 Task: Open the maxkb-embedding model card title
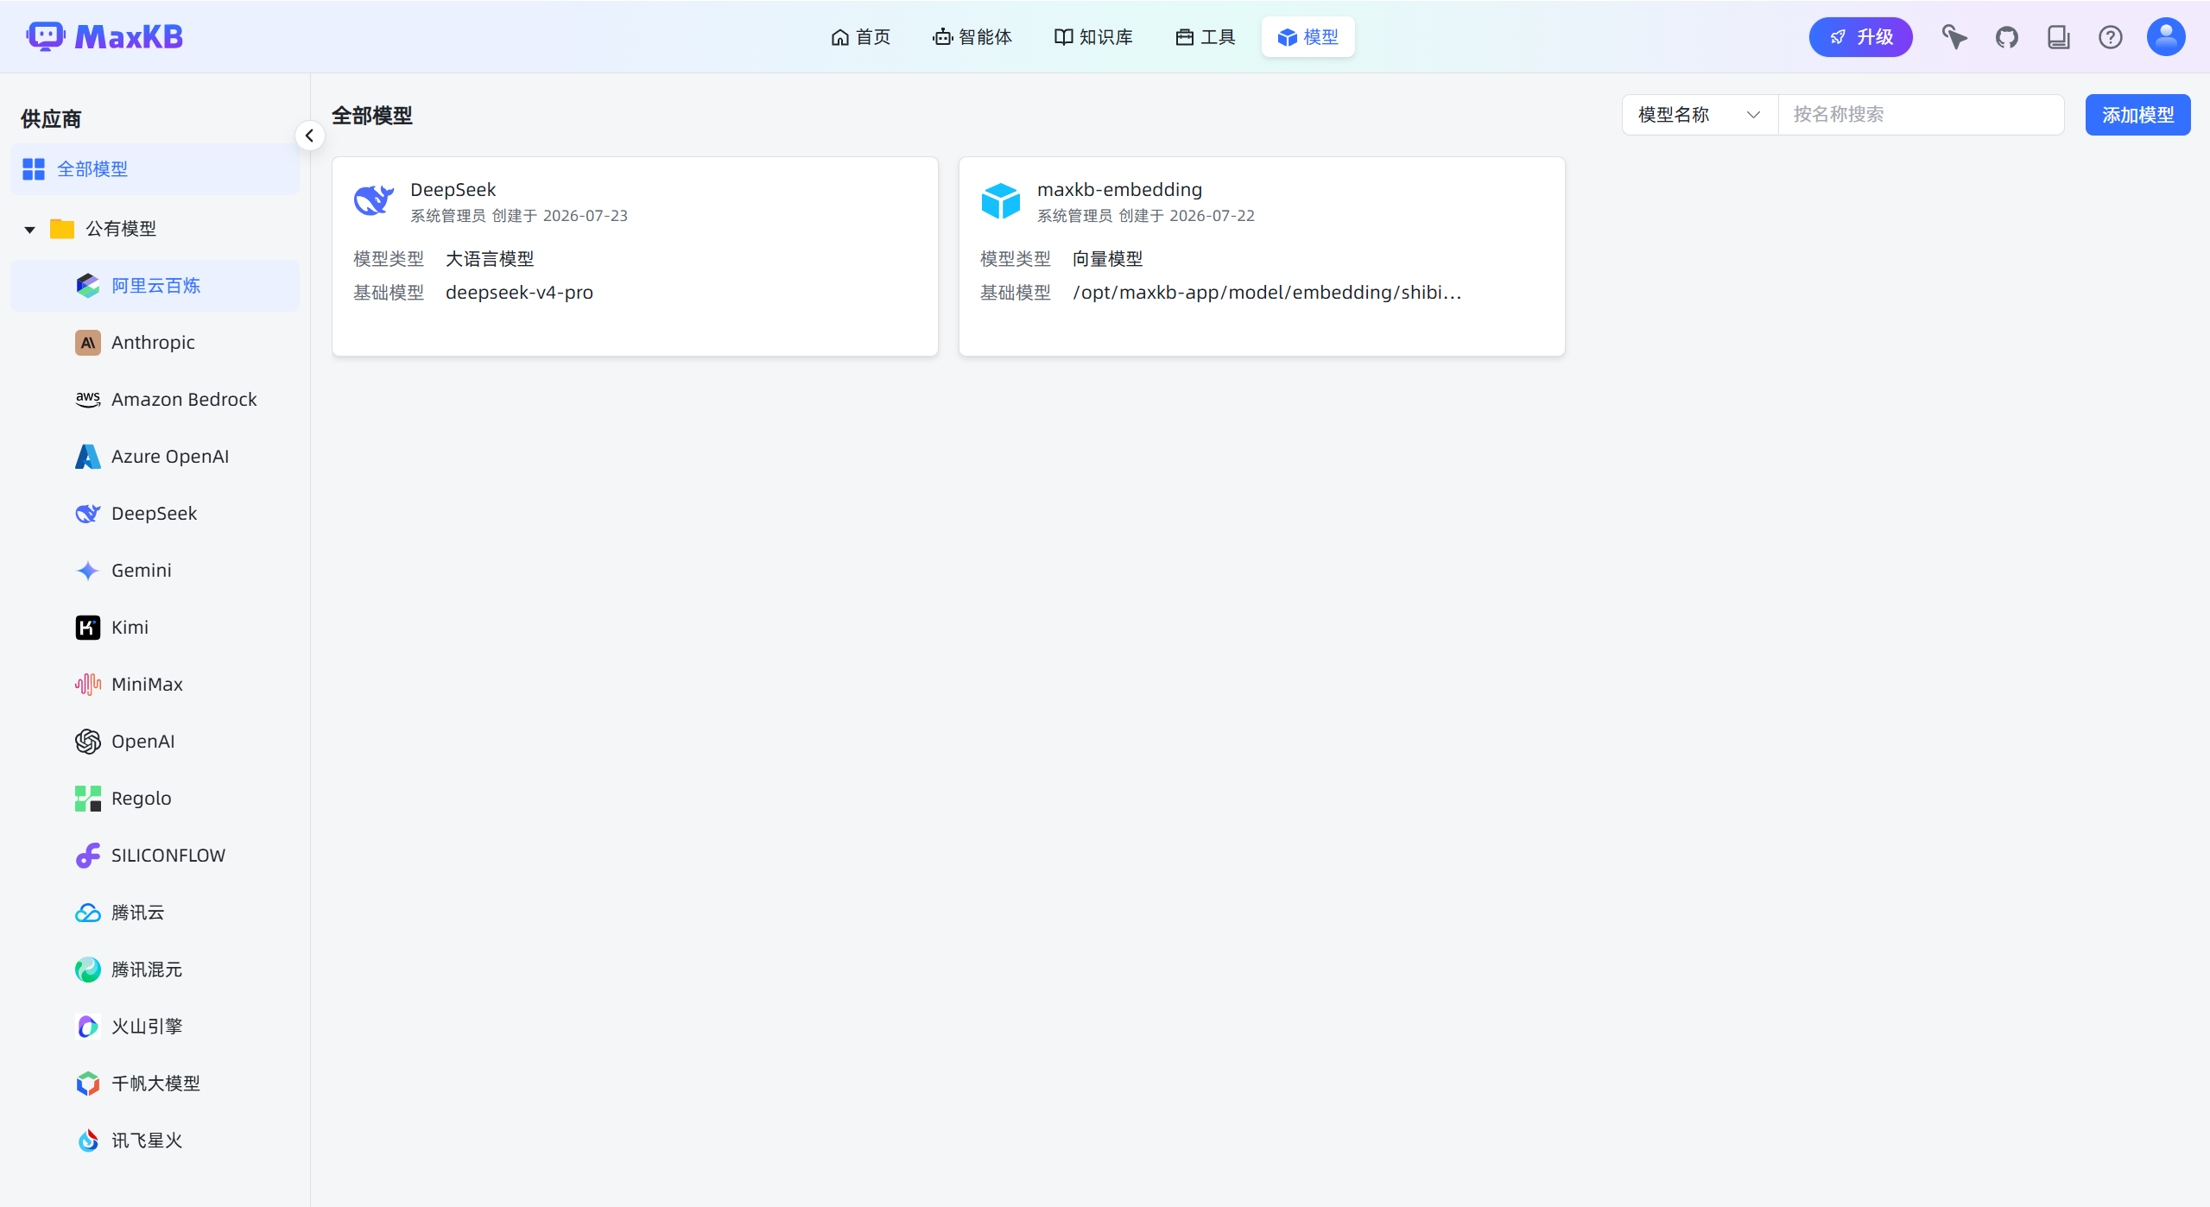pyautogui.click(x=1119, y=190)
